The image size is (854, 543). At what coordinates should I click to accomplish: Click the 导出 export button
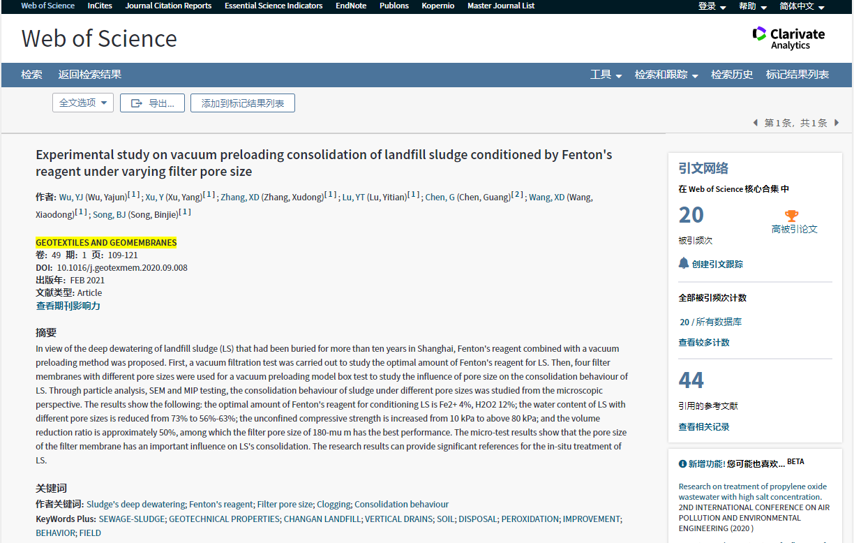152,103
